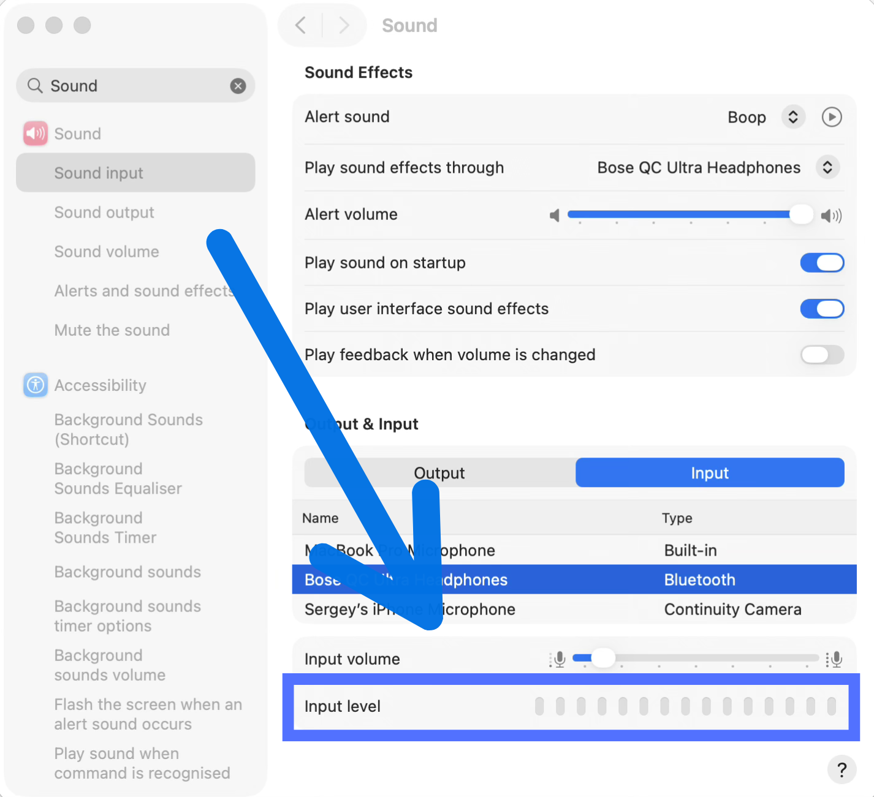The width and height of the screenshot is (874, 797).
Task: Click the search magnifier icon
Action: click(36, 85)
